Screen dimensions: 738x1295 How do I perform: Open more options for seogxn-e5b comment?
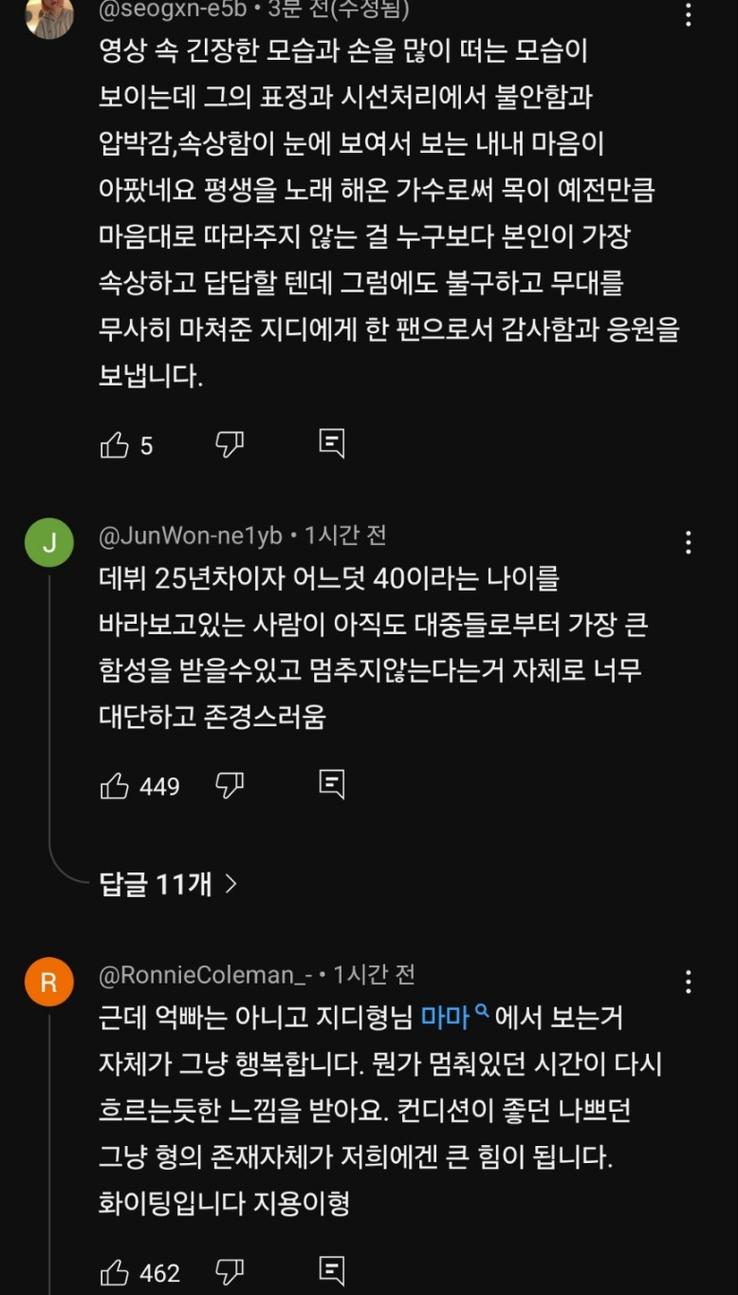[x=689, y=15]
